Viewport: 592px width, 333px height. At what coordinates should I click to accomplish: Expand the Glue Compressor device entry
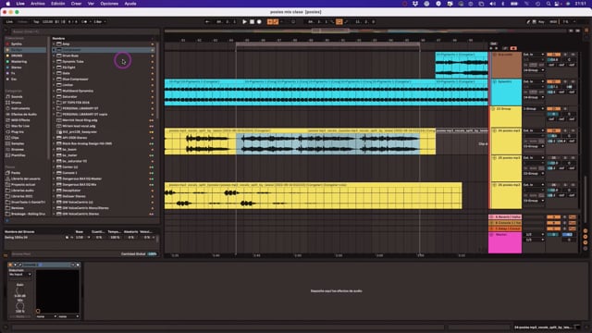(54, 80)
